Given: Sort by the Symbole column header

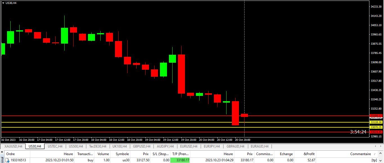Looking at the screenshot, I should [x=120, y=154].
